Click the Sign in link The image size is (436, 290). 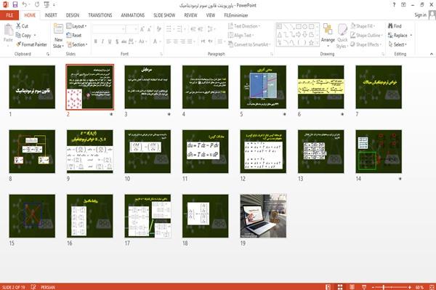[420, 15]
